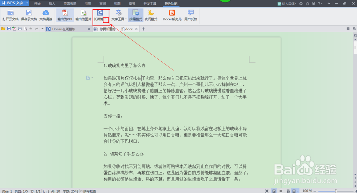The image size is (357, 193).
Task: Open print preview from quick toolbar
Action: [25, 29]
